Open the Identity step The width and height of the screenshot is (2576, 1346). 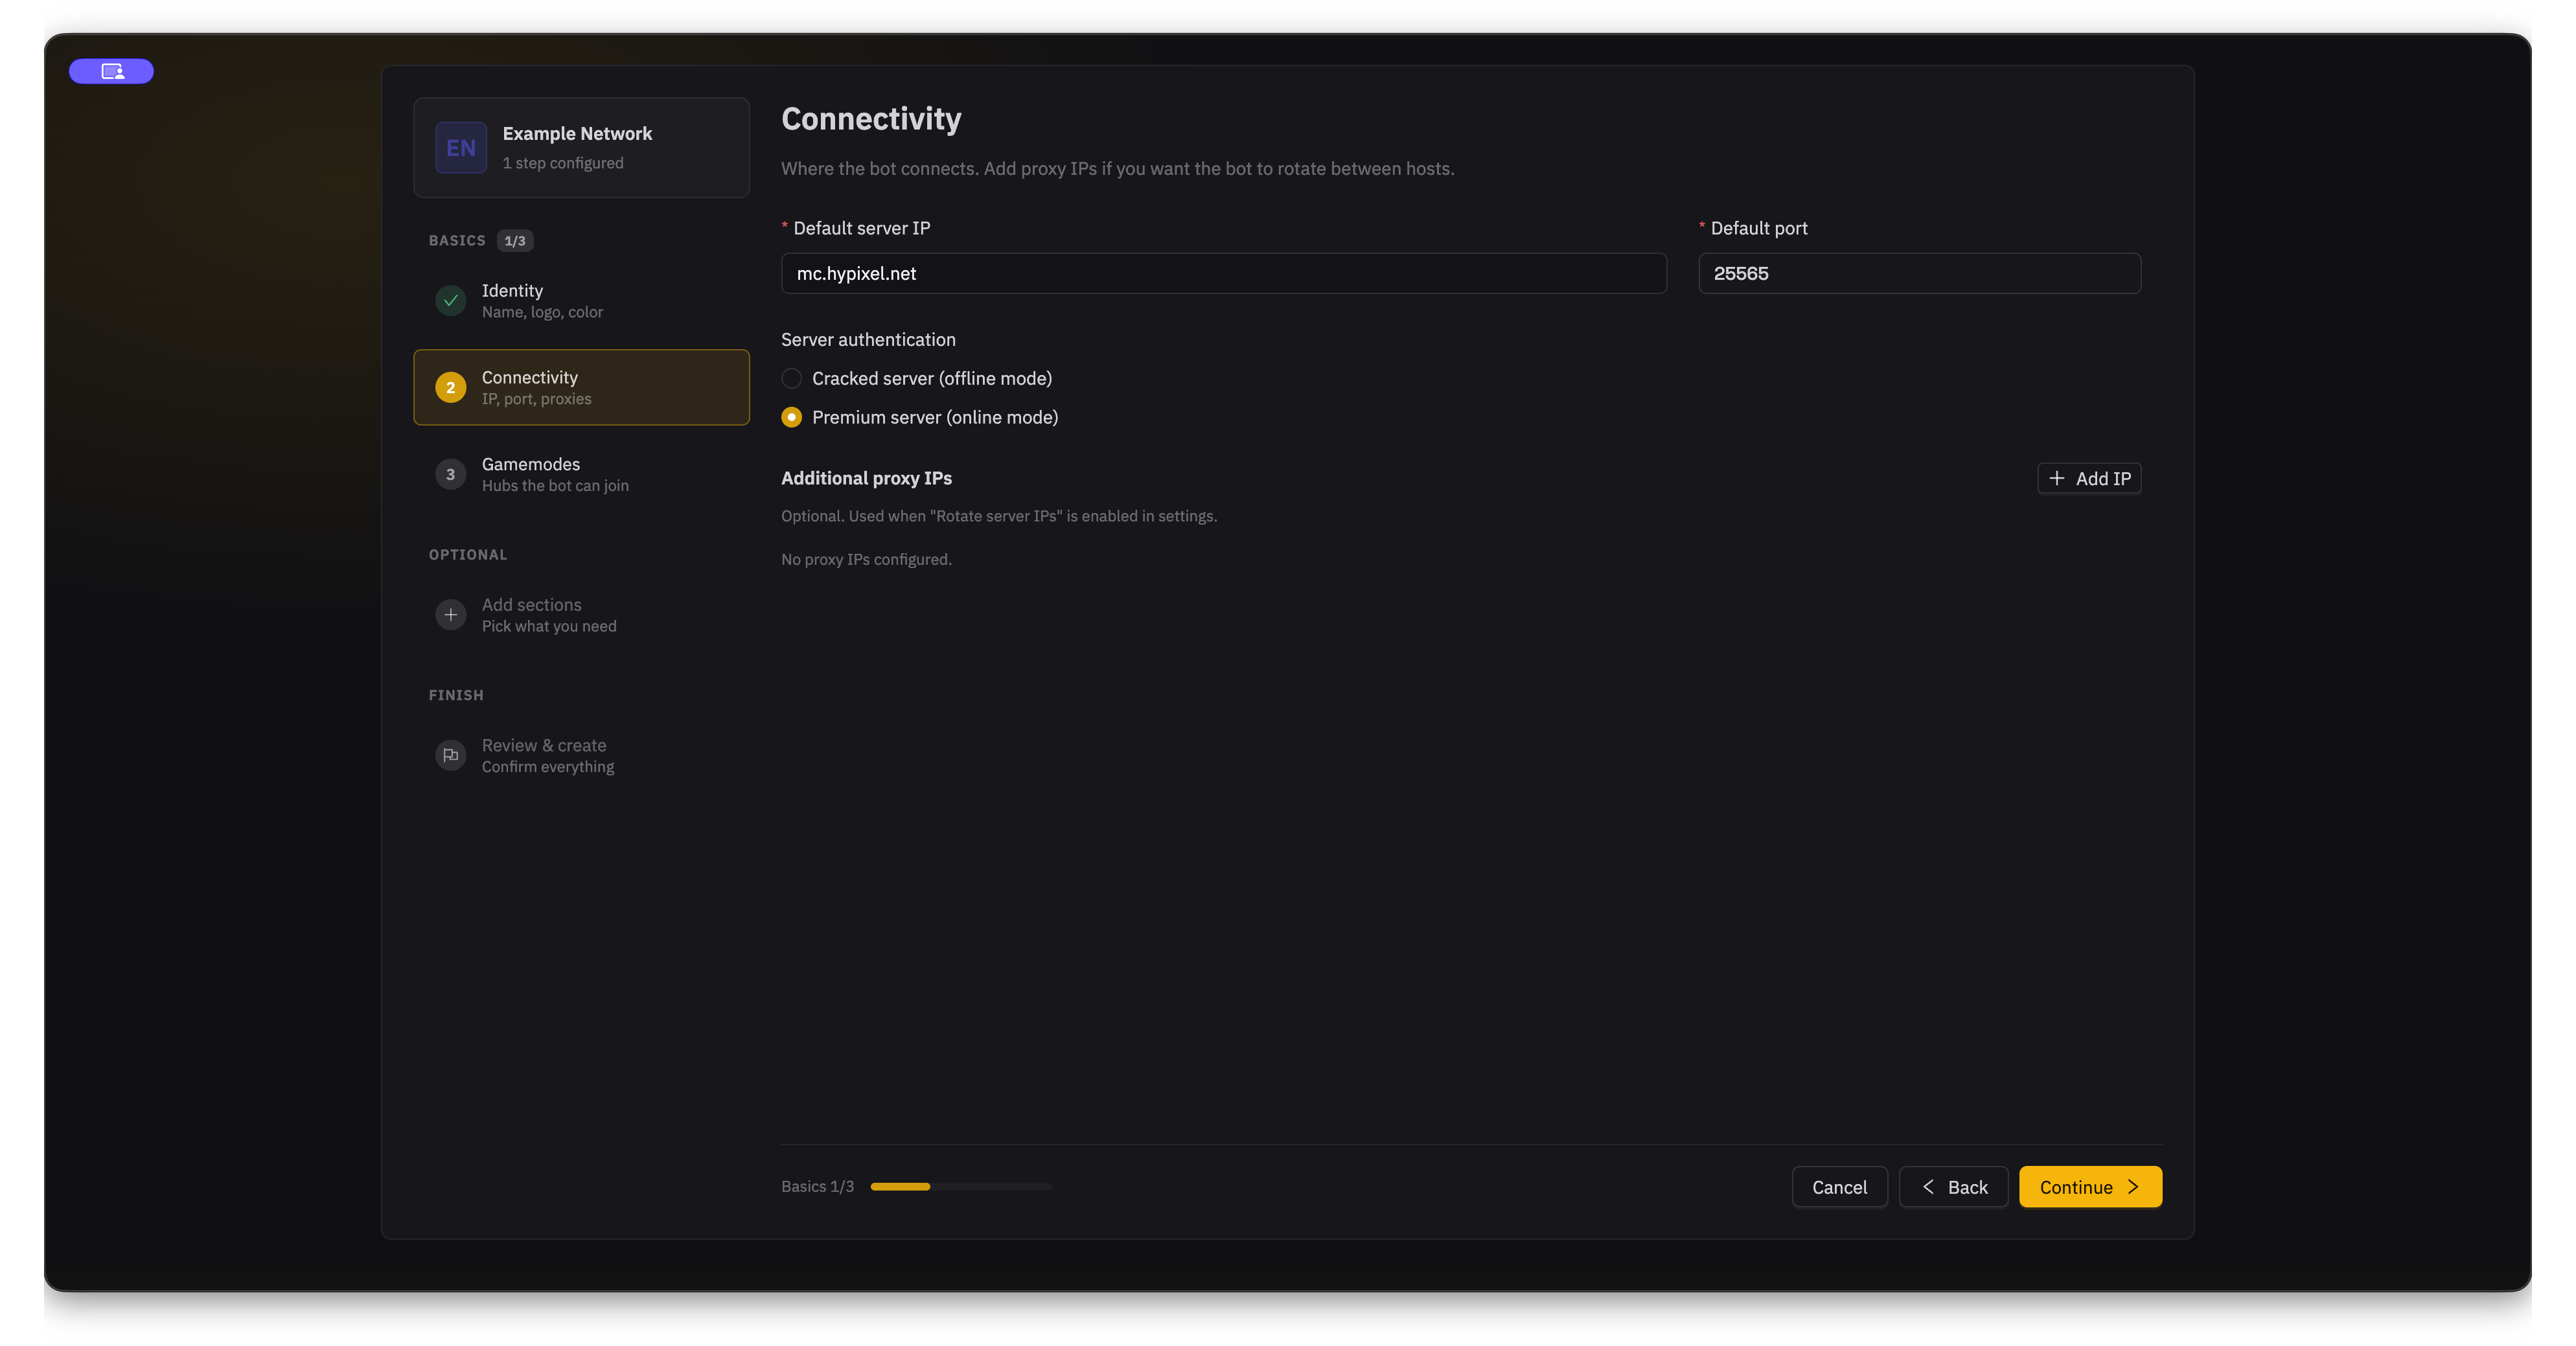[581, 300]
